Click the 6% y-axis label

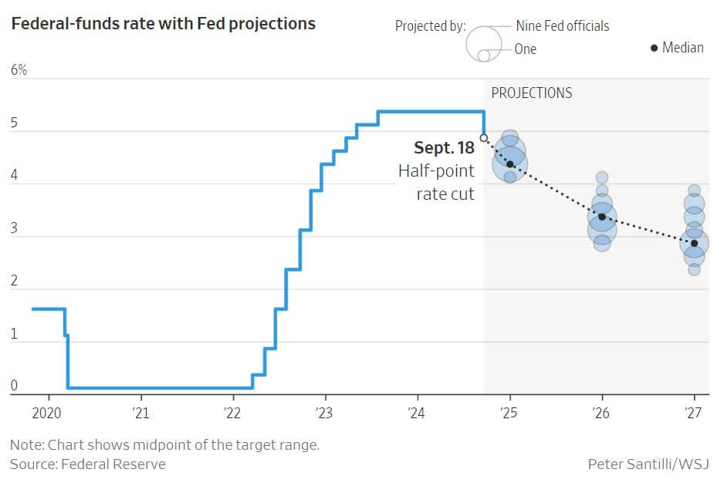(19, 70)
